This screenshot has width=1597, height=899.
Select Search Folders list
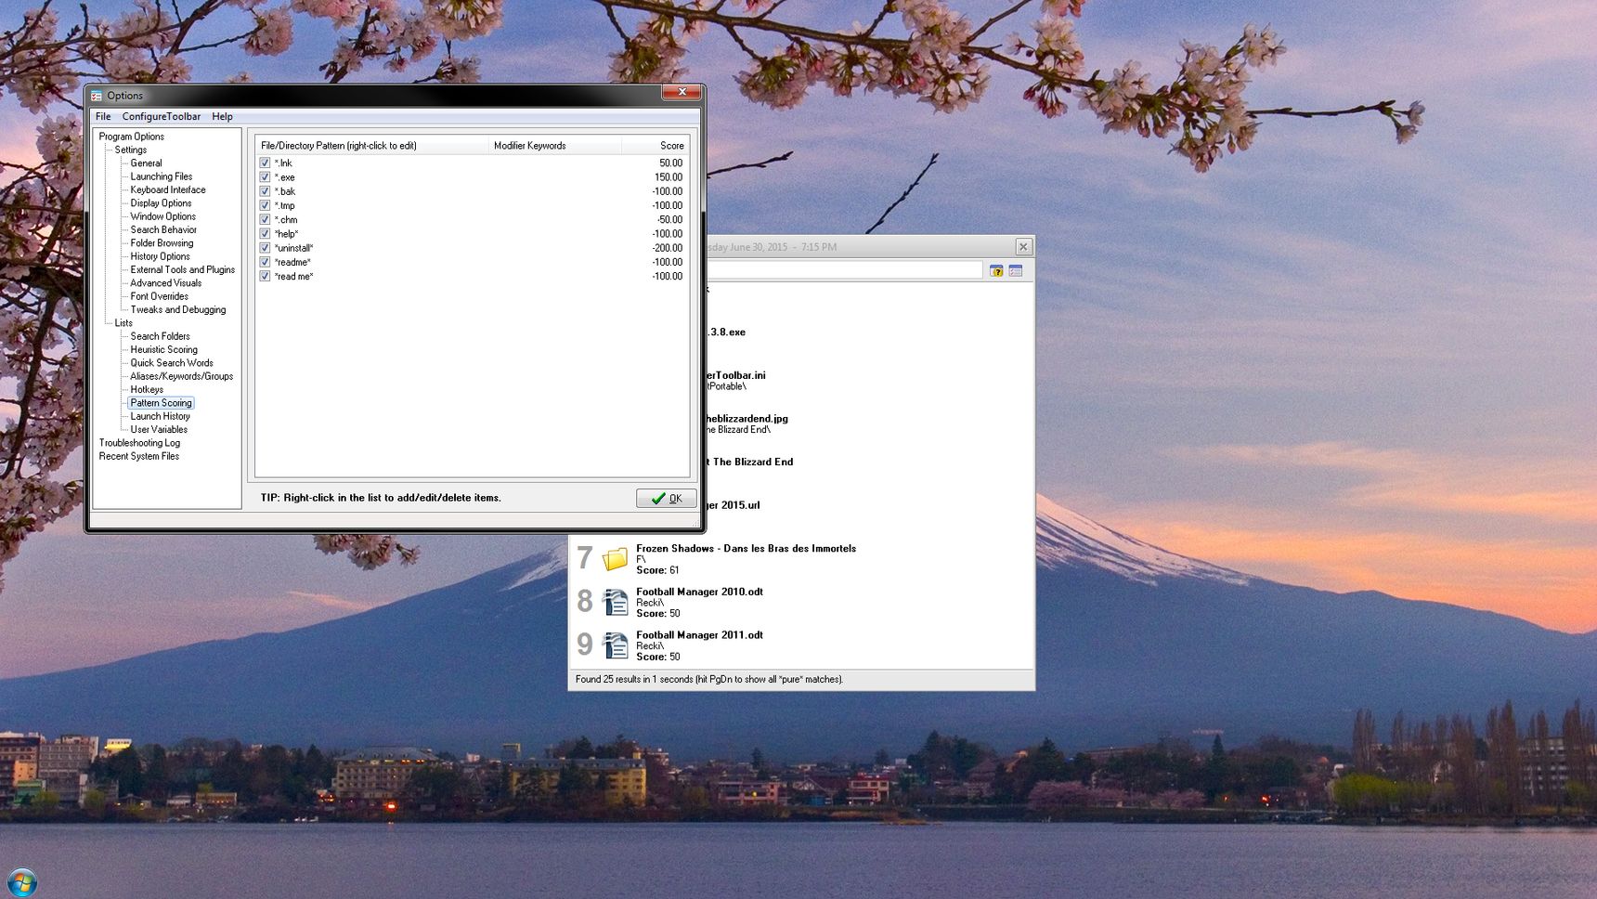(x=160, y=336)
